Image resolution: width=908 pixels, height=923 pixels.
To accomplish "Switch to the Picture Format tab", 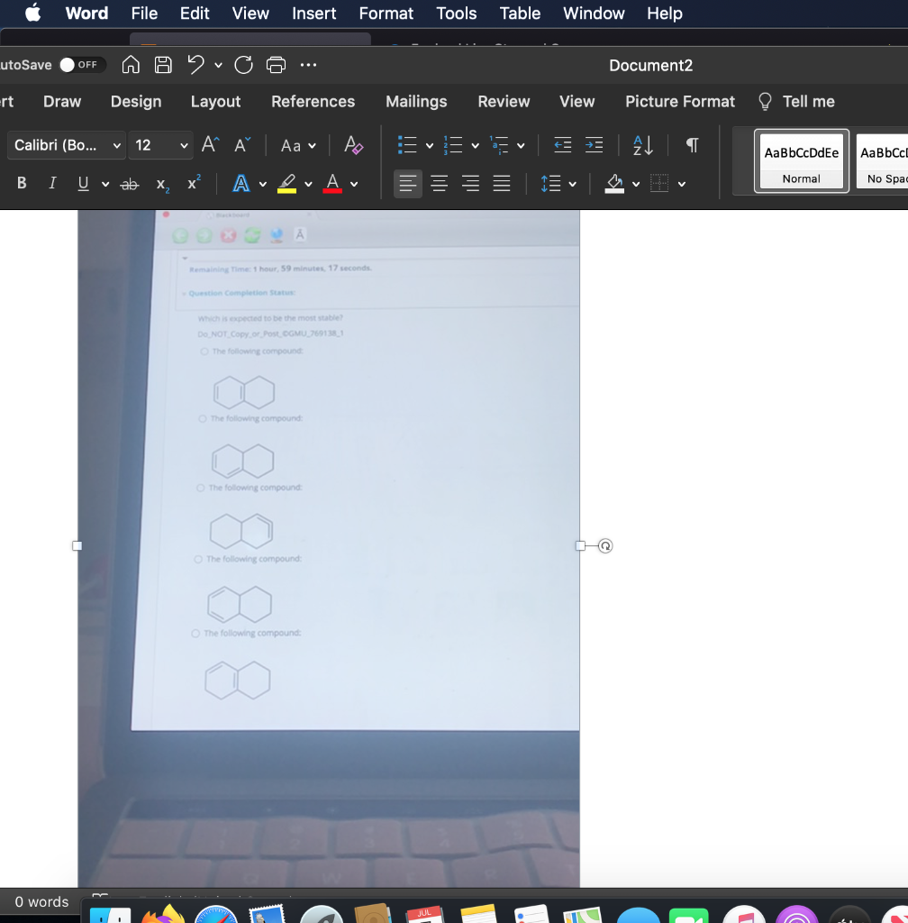I will click(x=679, y=101).
